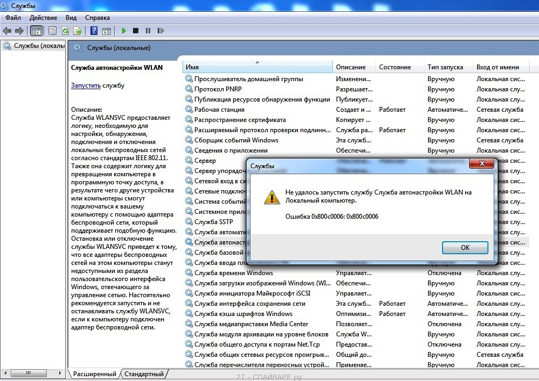Click the Back arrow in the toolbar

point(7,31)
